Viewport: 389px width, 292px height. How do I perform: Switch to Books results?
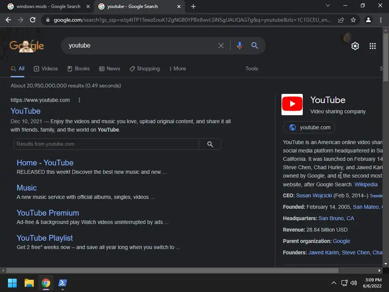coord(79,69)
